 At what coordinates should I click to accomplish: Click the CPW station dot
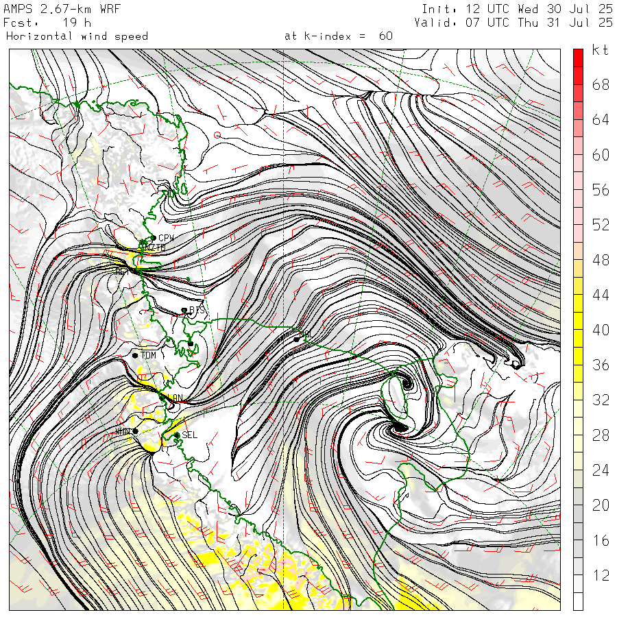[154, 238]
